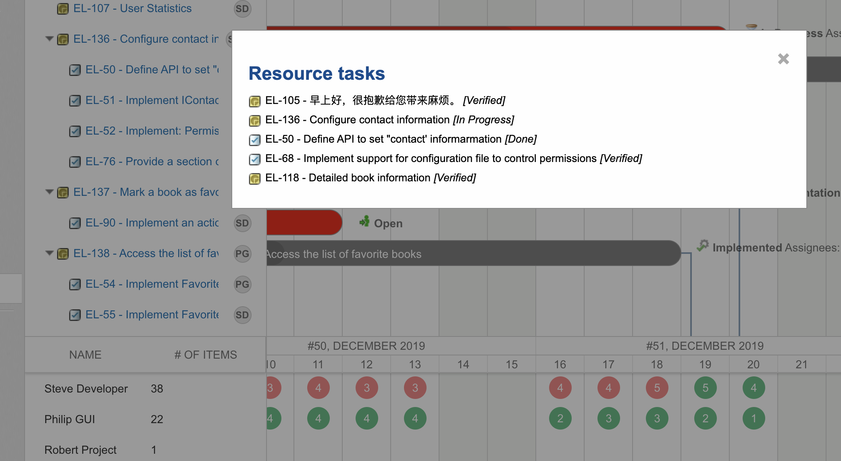Collapse the EL-137 Mark a book node

(49, 192)
